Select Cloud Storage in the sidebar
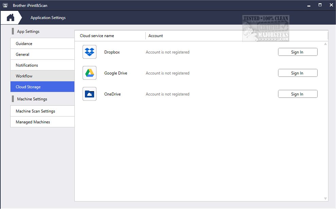The width and height of the screenshot is (336, 209). pos(42,87)
